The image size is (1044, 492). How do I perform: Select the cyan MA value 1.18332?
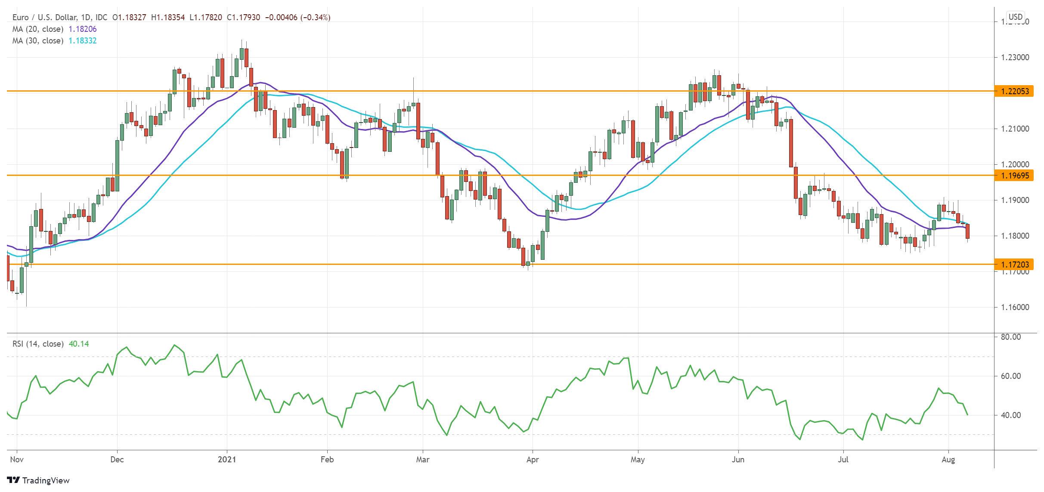tap(82, 41)
